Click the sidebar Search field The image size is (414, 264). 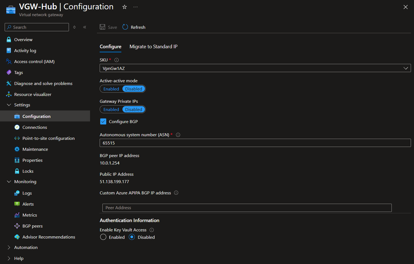(x=37, y=27)
